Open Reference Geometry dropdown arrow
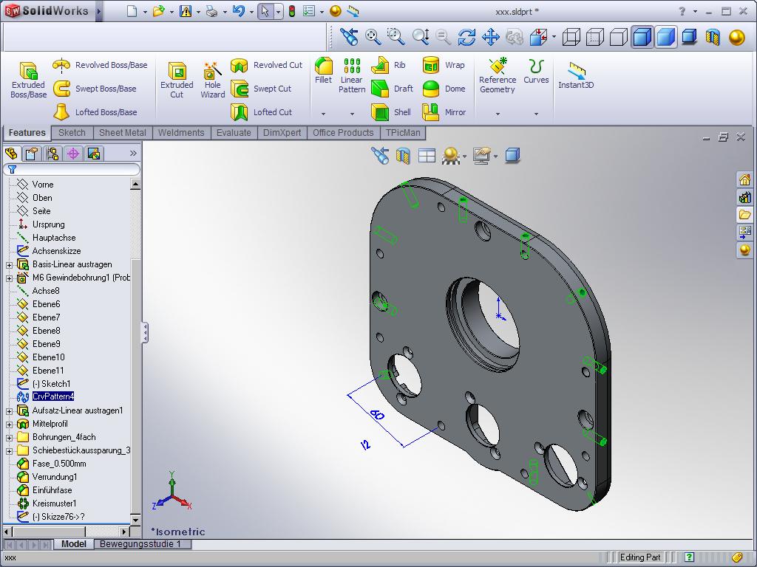The height and width of the screenshot is (567, 757). pos(498,114)
